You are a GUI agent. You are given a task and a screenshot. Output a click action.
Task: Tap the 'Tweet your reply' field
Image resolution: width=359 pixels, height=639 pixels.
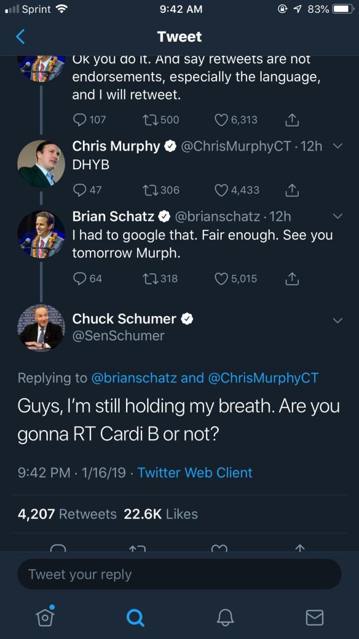179,575
